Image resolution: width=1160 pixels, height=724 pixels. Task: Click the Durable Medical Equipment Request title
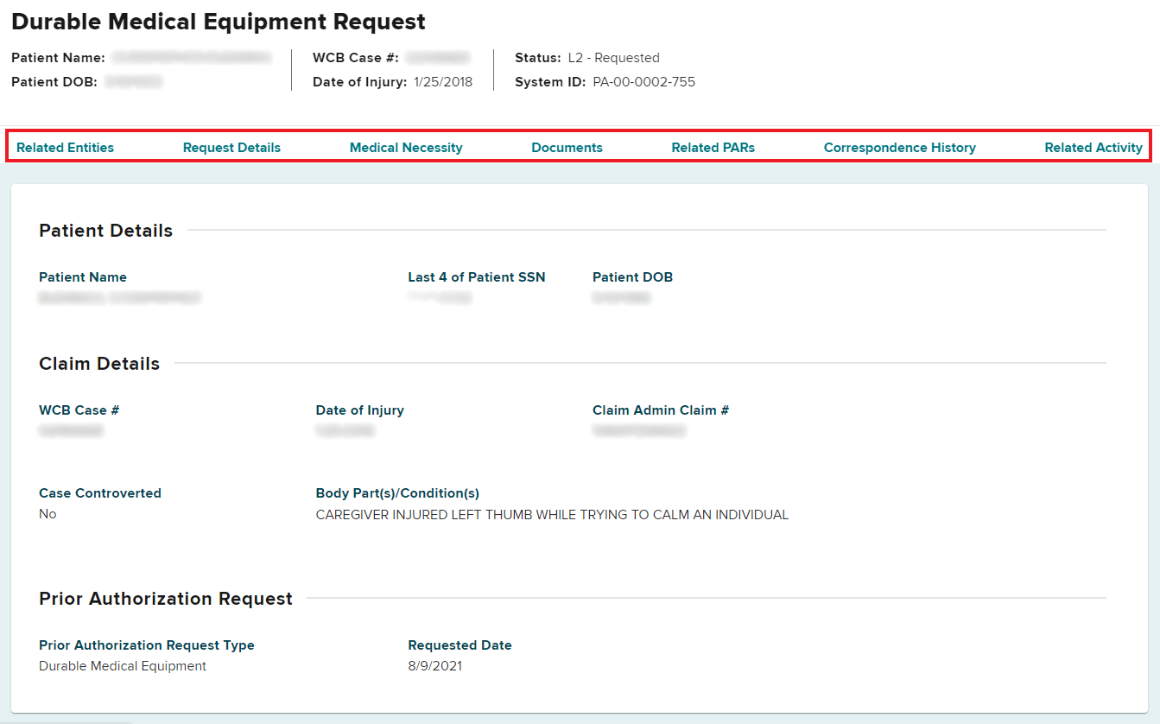click(219, 22)
